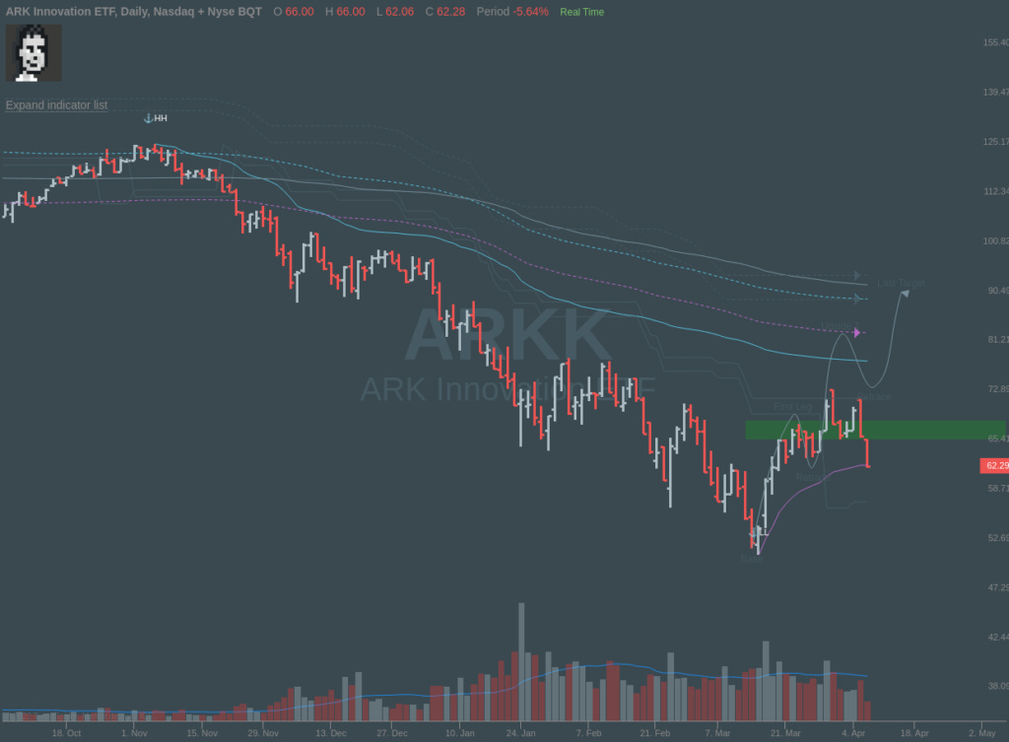The height and width of the screenshot is (742, 1009).
Task: Click the Period -5.64% readout
Action: coord(512,12)
